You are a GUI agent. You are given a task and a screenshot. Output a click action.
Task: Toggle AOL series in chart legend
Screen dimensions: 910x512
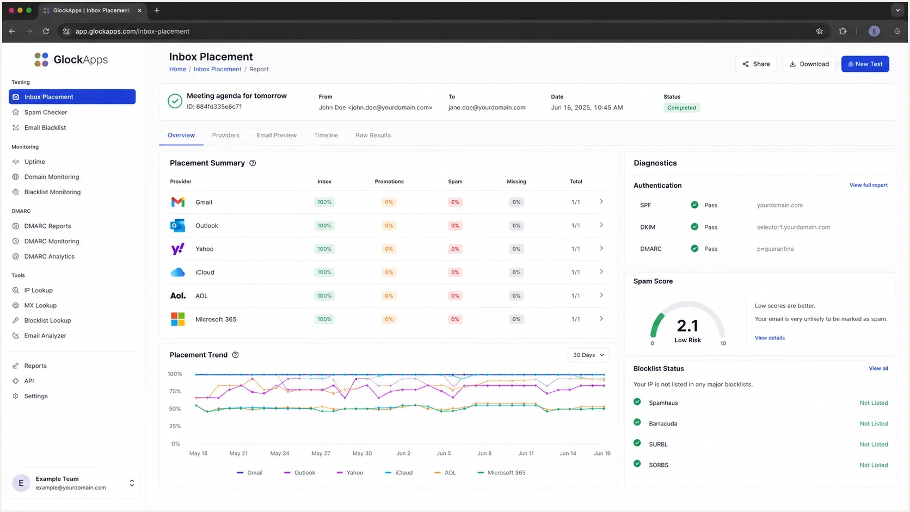point(445,473)
